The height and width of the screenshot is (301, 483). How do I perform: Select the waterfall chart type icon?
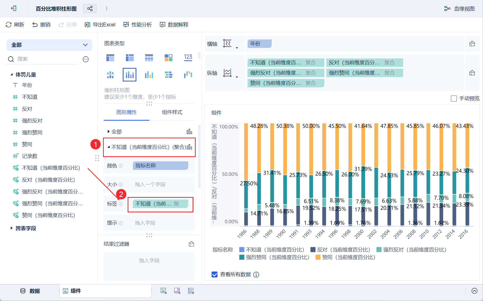tap(188, 75)
